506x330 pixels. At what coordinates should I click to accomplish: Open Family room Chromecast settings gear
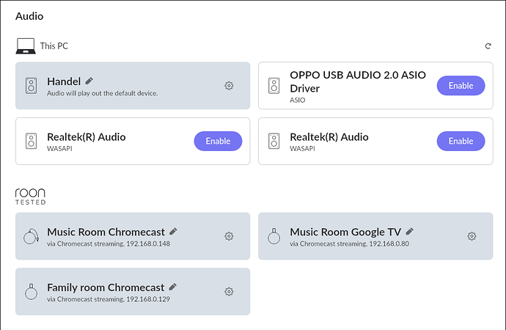coord(229,292)
